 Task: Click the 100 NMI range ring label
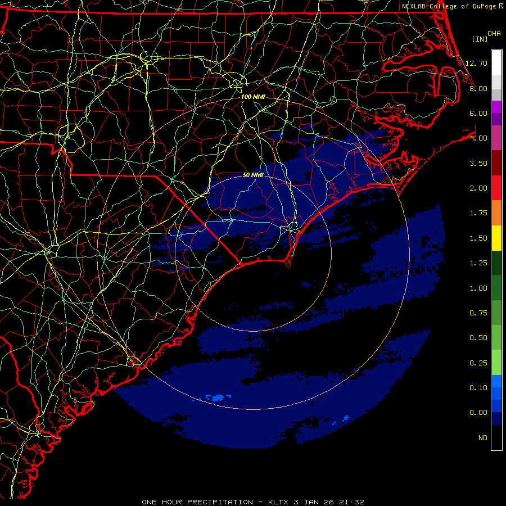(x=254, y=97)
